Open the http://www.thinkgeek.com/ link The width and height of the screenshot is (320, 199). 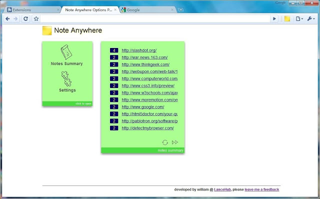coord(145,64)
